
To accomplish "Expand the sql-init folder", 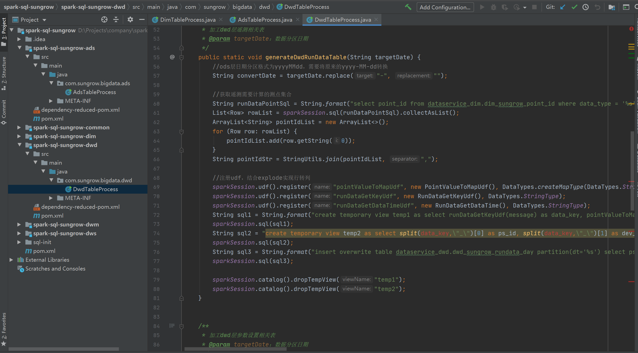I will [19, 242].
